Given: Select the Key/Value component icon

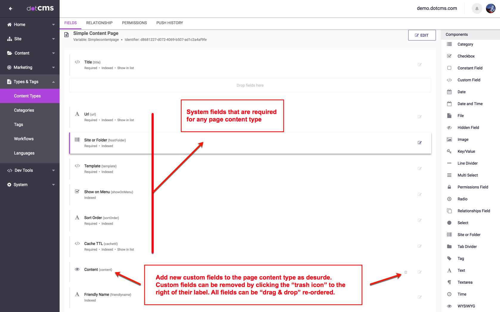Looking at the screenshot, I should 449,151.
